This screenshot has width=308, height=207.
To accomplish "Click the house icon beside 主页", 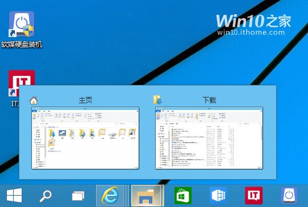I will click(x=34, y=100).
